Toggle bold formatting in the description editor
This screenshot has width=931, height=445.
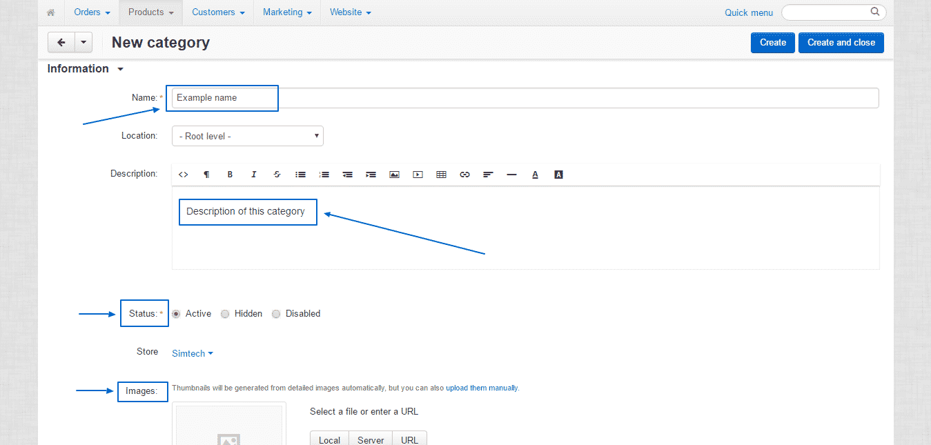(230, 174)
